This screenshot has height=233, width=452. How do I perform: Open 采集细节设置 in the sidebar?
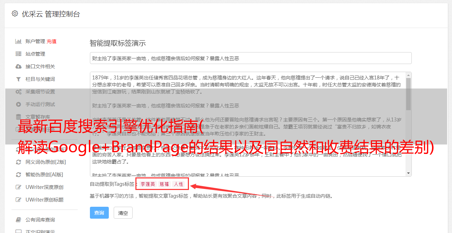[x=40, y=92]
